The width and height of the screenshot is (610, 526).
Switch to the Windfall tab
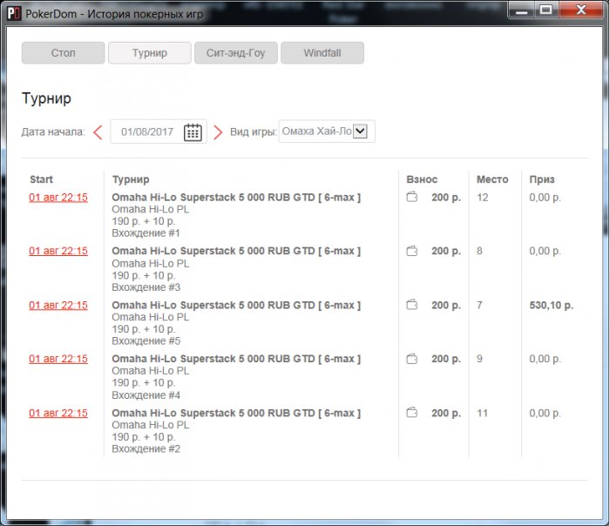coord(322,53)
